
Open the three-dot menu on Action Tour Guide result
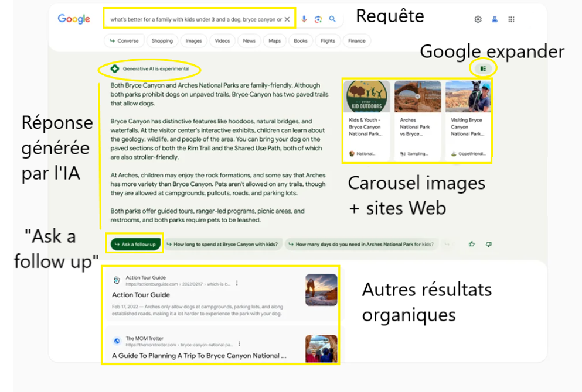tap(237, 283)
